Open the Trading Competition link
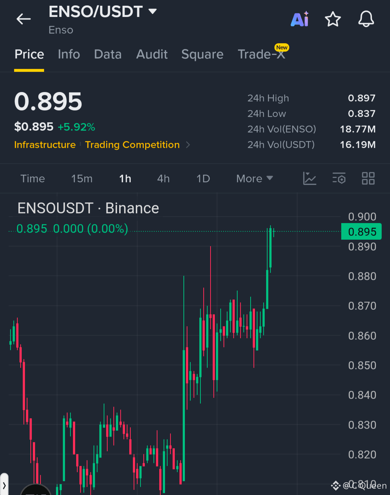The image size is (390, 495). (x=132, y=145)
